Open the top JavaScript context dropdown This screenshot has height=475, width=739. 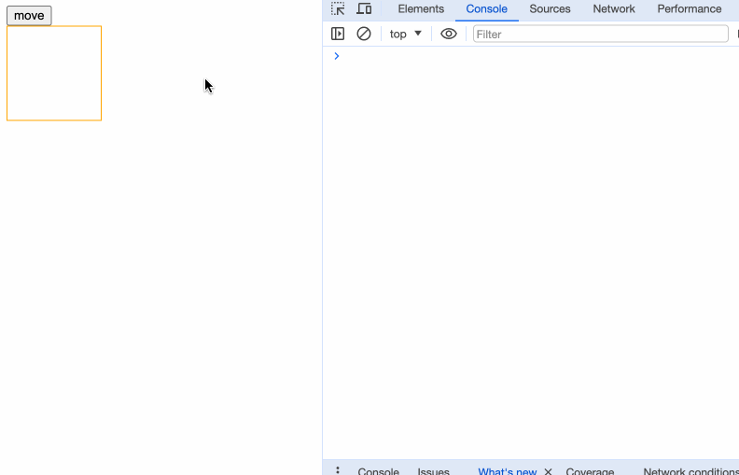[406, 34]
